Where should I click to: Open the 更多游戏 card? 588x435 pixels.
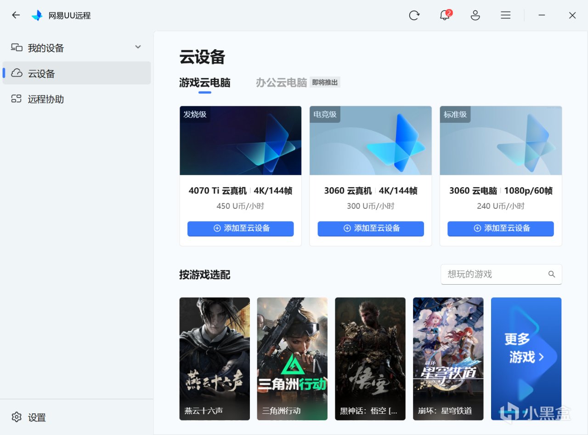click(526, 359)
